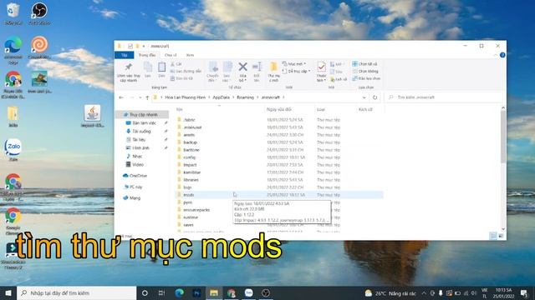The image size is (535, 300).
Task: Click the History (Lịch sử) ribbon item
Action: point(339,79)
